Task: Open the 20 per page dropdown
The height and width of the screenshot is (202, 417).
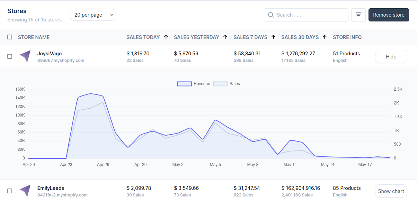Action: 92,15
